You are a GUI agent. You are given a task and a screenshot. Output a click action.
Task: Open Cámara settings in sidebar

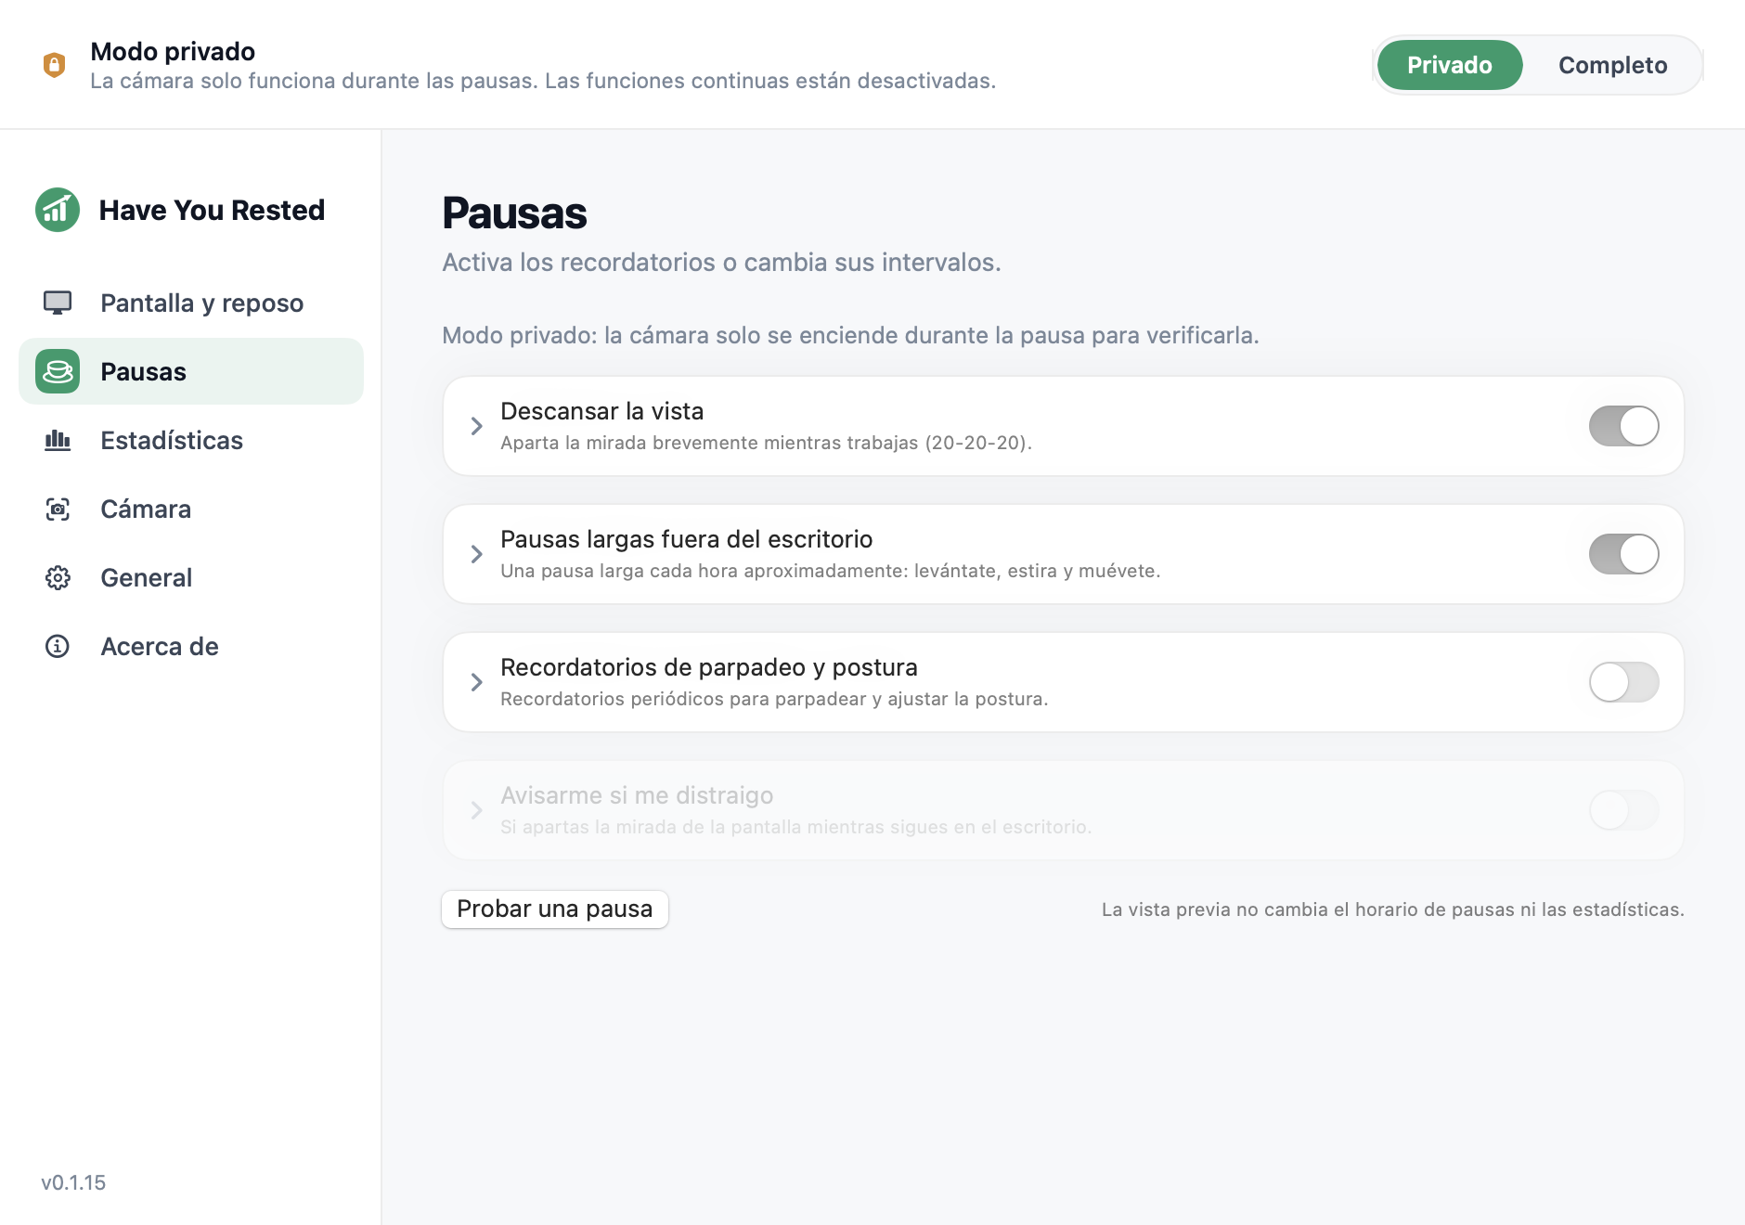click(191, 509)
